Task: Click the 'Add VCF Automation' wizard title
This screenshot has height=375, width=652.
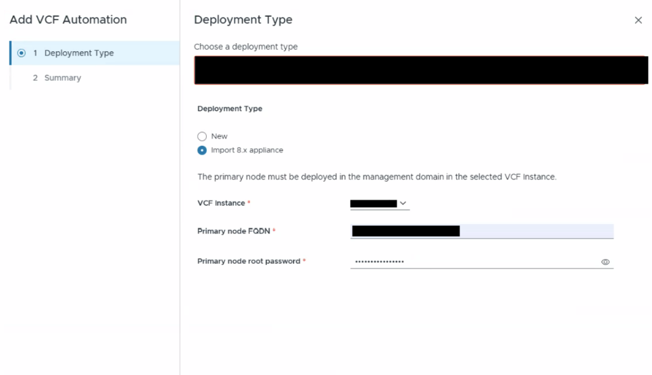Action: (x=68, y=20)
